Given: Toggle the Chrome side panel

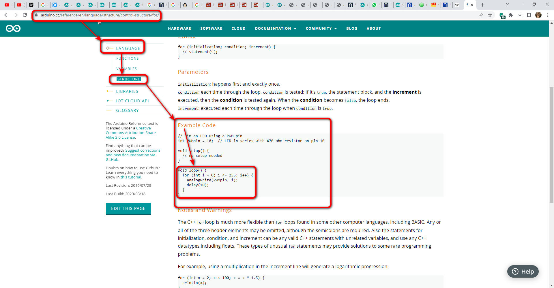Looking at the screenshot, I should coord(529,15).
